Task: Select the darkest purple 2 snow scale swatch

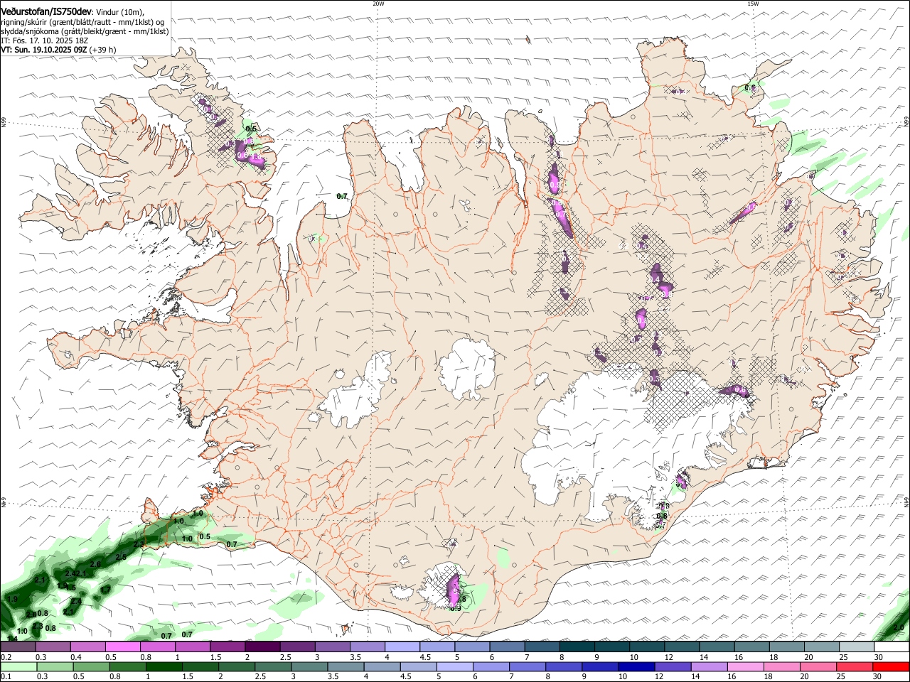Action: coord(262,647)
